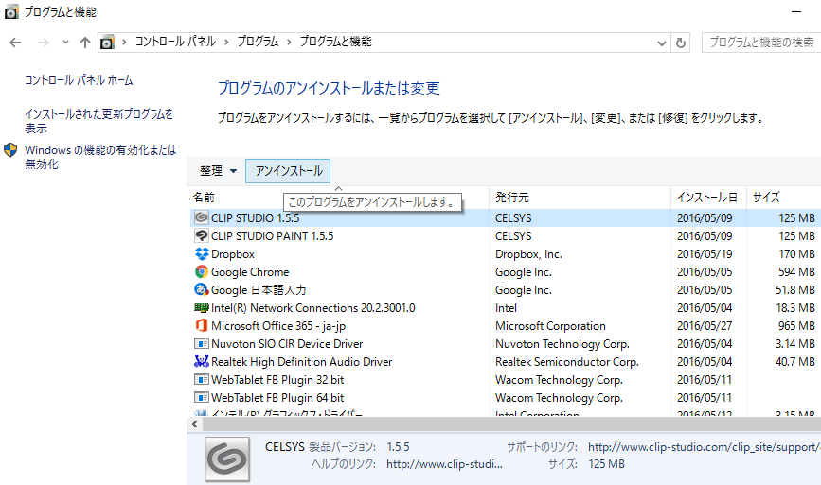The height and width of the screenshot is (485, 821).
Task: Click the プログラムと機能の検索 search box
Action: pyautogui.click(x=760, y=43)
